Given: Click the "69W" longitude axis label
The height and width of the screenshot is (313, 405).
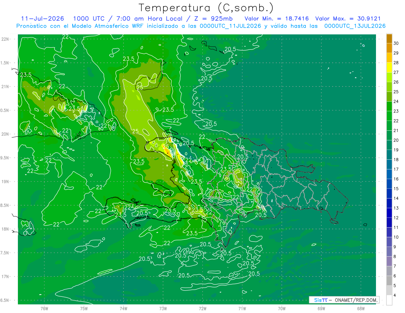Looking at the screenshot, I should (x=321, y=309).
